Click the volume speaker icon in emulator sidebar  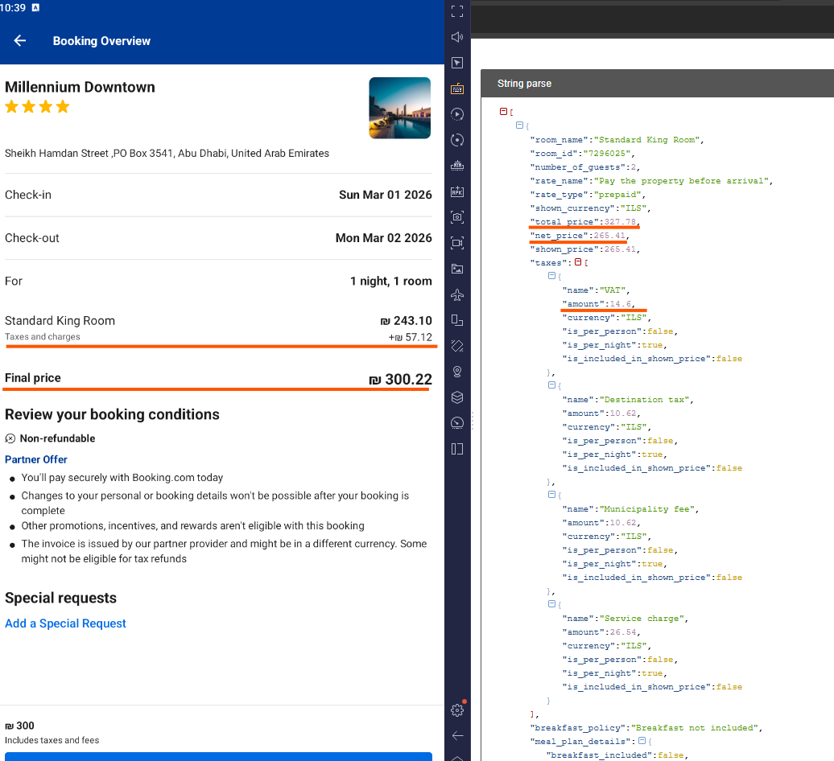click(457, 37)
